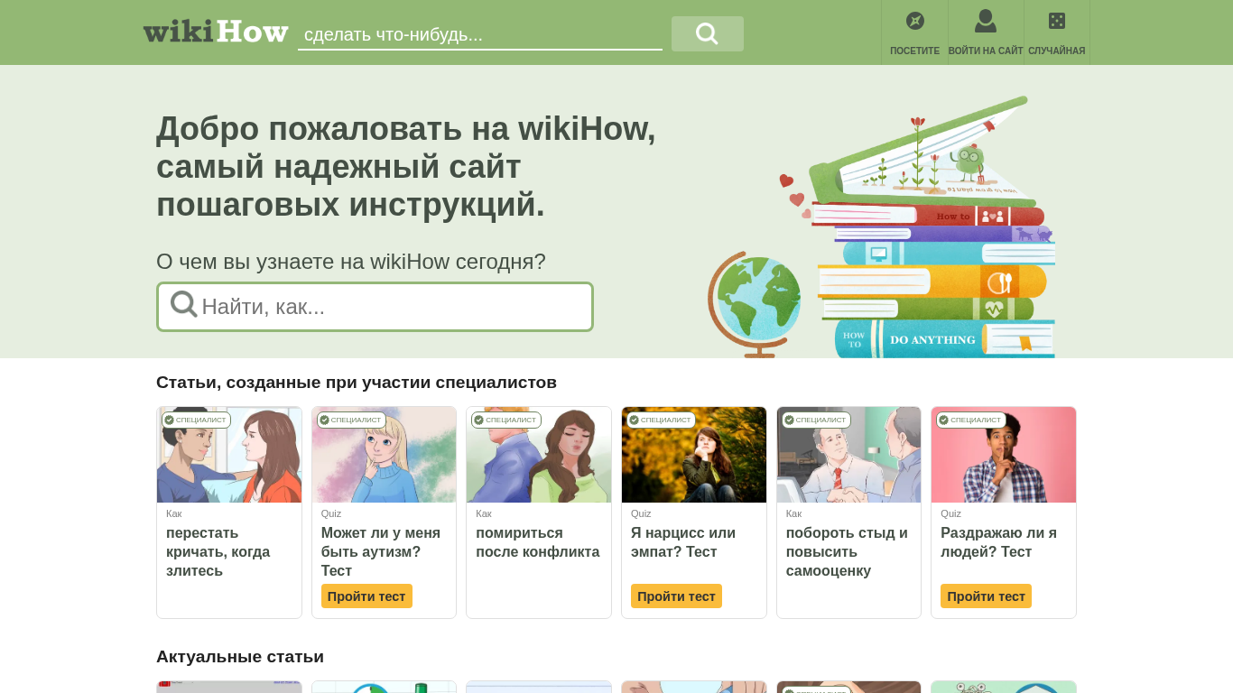Click the header search magnifier button
Screen dimensions: 1233x693
tap(708, 33)
